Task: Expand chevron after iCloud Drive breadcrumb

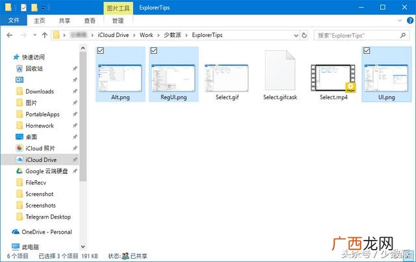Action: [x=135, y=35]
